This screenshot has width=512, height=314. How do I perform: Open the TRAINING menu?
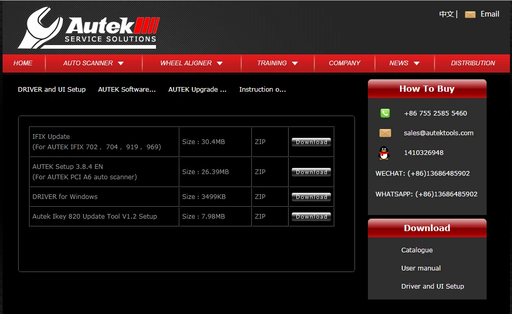point(272,63)
